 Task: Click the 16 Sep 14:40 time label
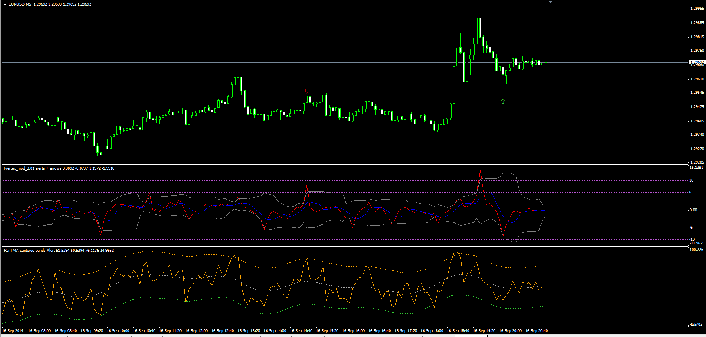(x=301, y=331)
